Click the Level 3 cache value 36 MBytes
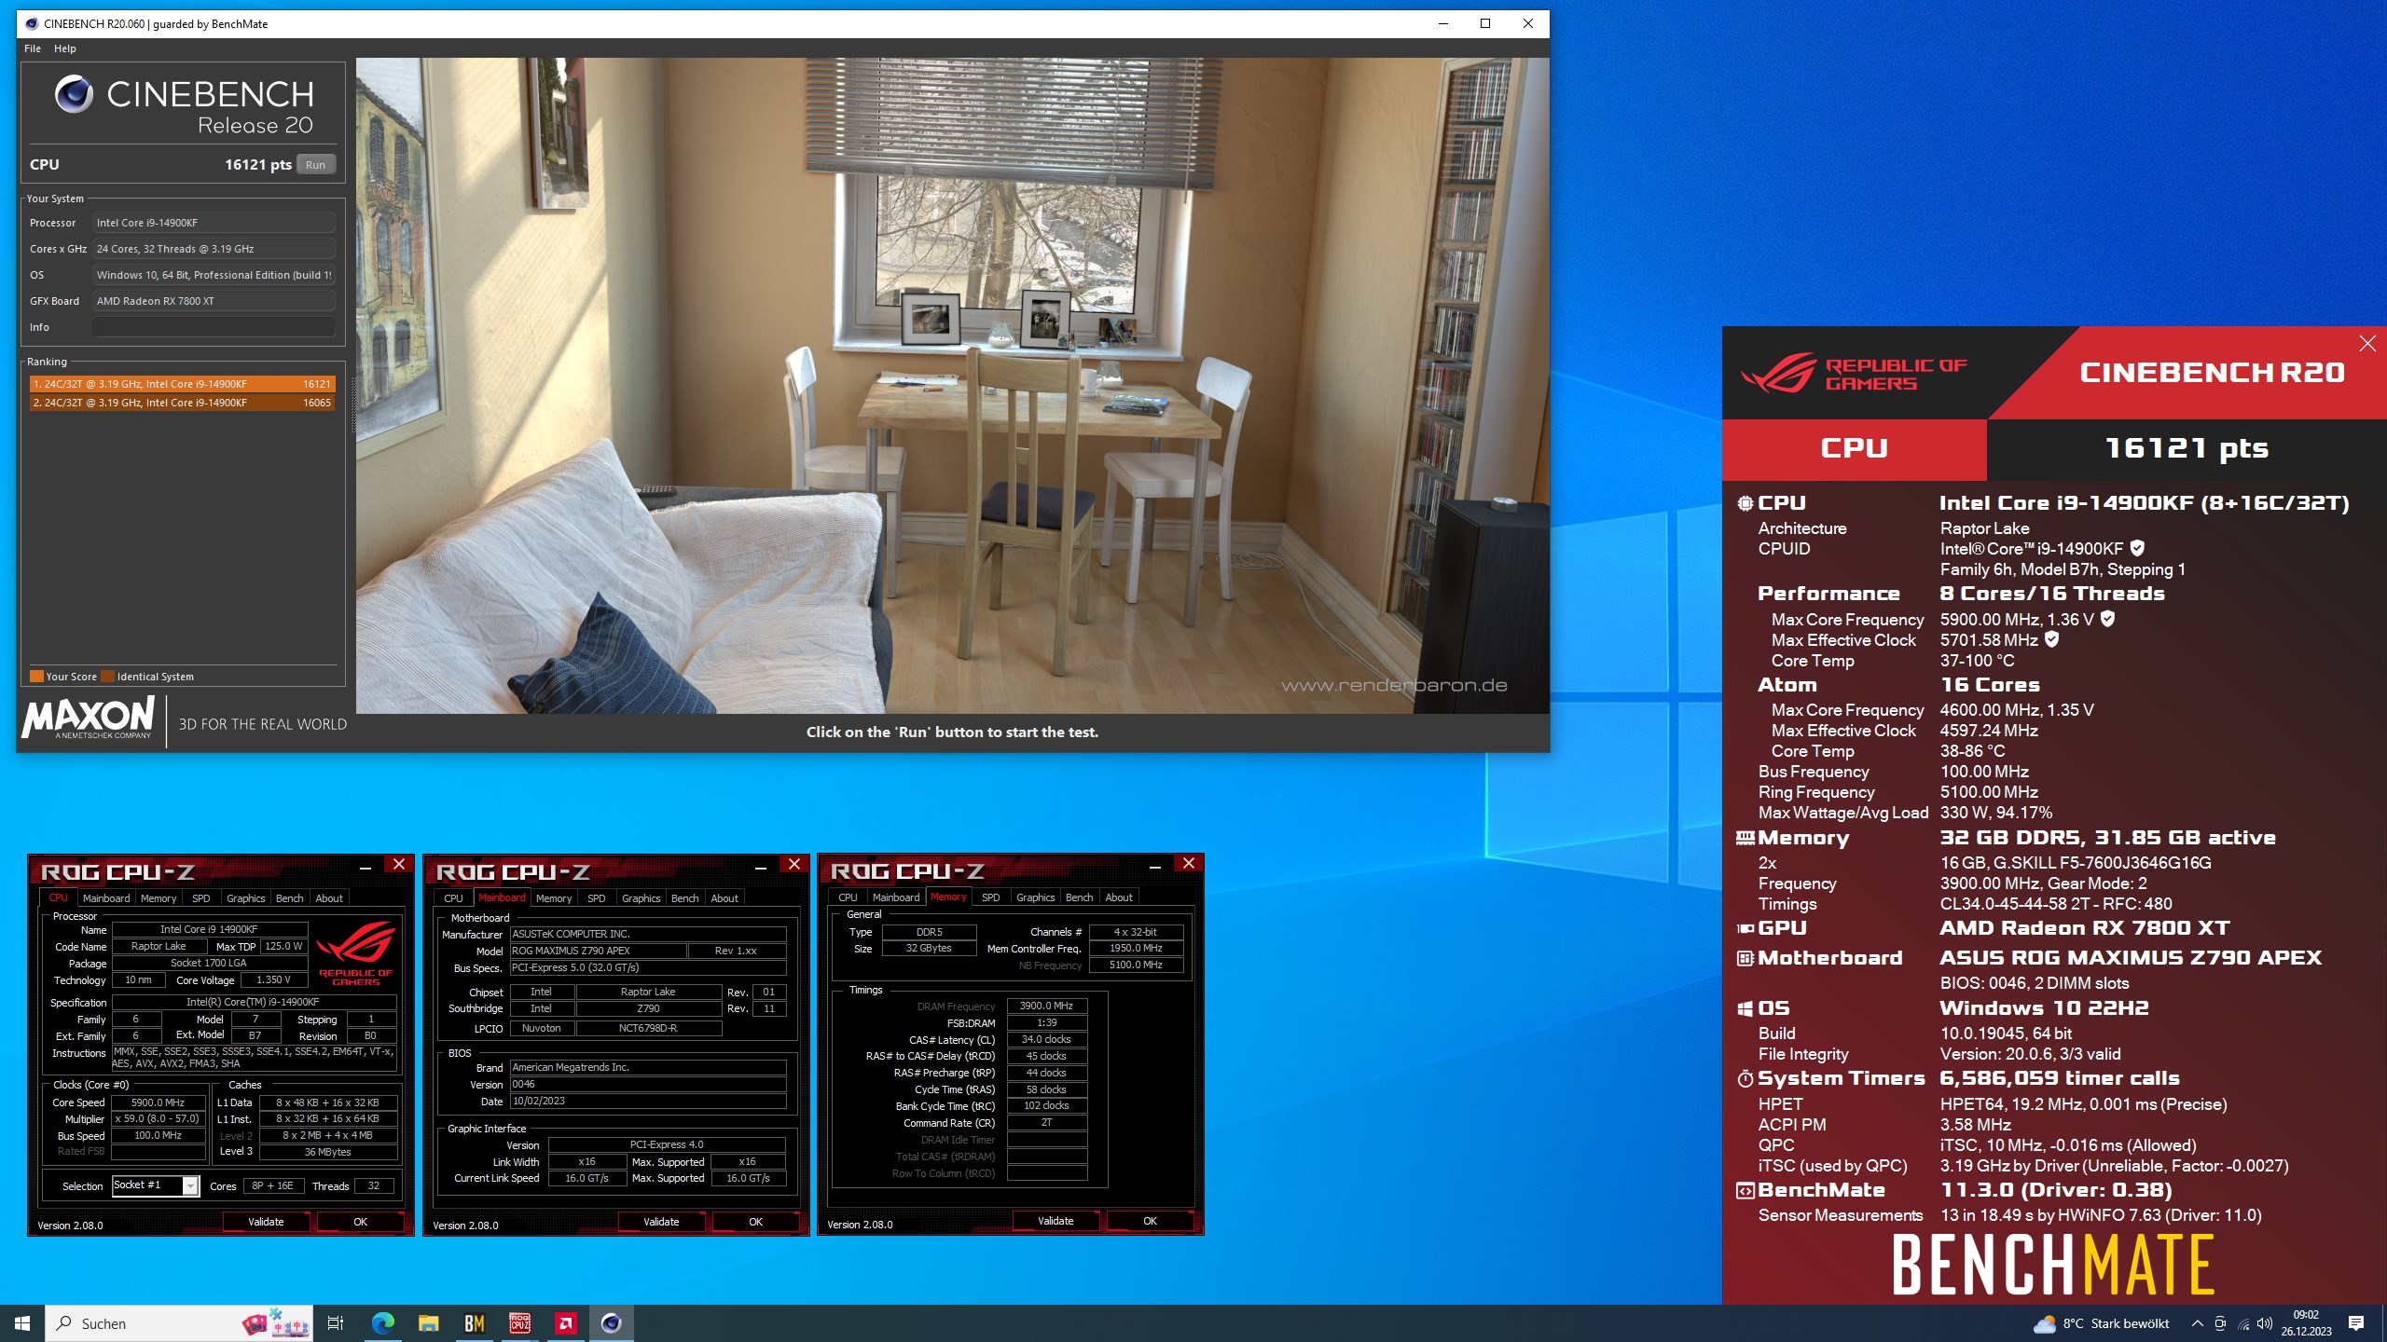This screenshot has width=2387, height=1342. (x=328, y=1152)
